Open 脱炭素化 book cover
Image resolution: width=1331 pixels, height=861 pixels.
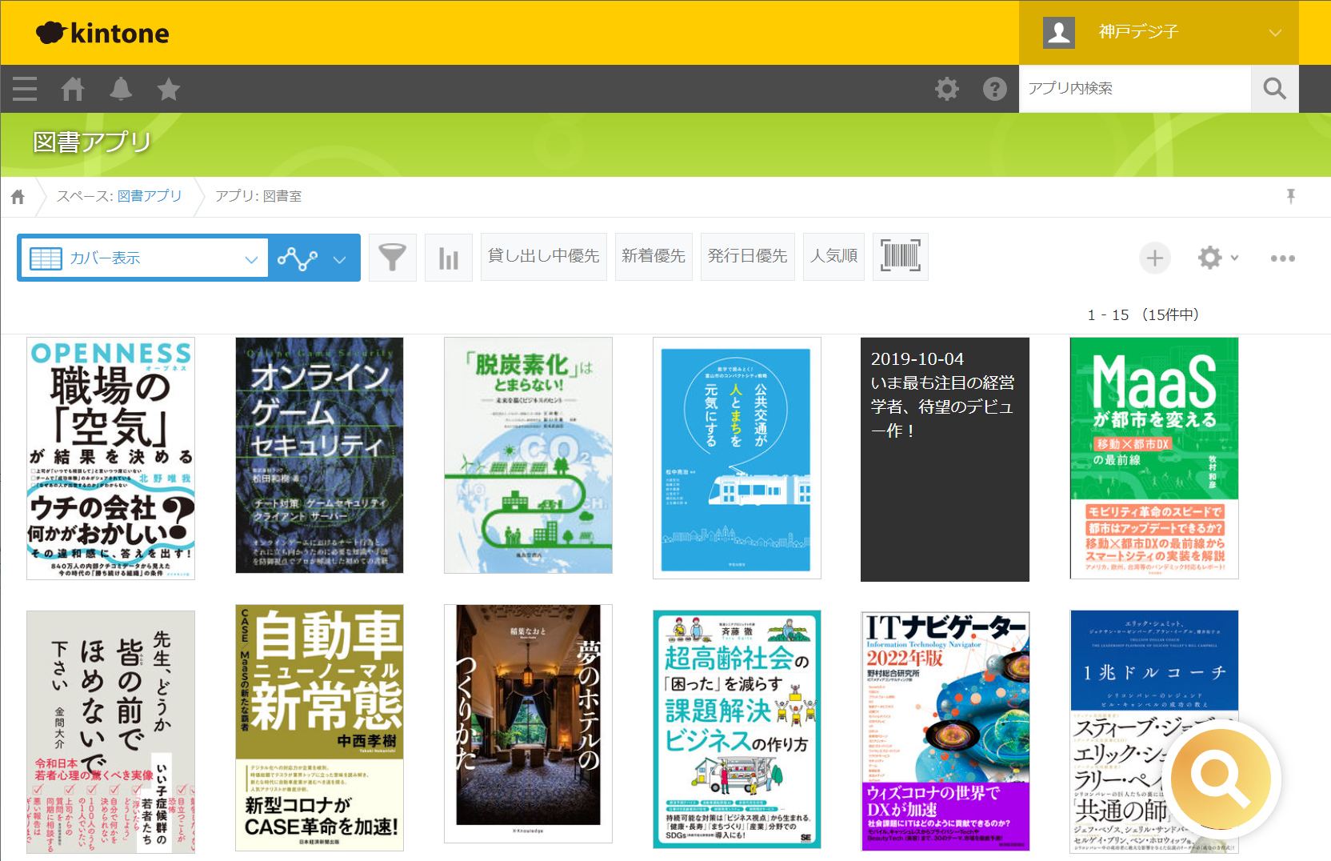click(528, 455)
